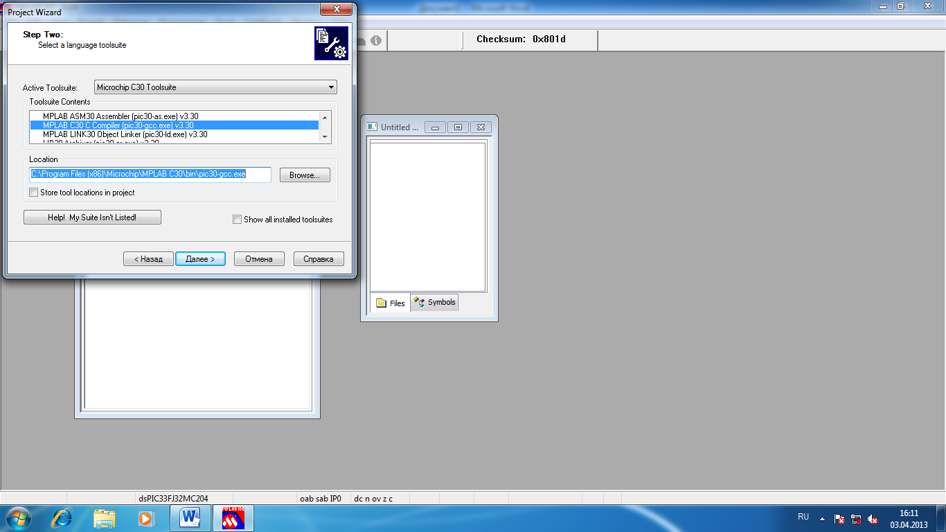This screenshot has width=946, height=532.
Task: Maximize the Untitled workspace window
Action: [x=458, y=127]
